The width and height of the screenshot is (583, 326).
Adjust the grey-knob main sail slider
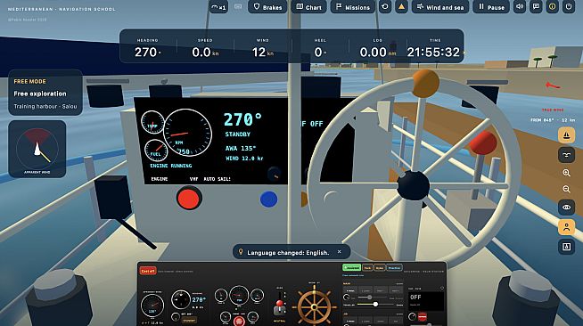click(370, 297)
